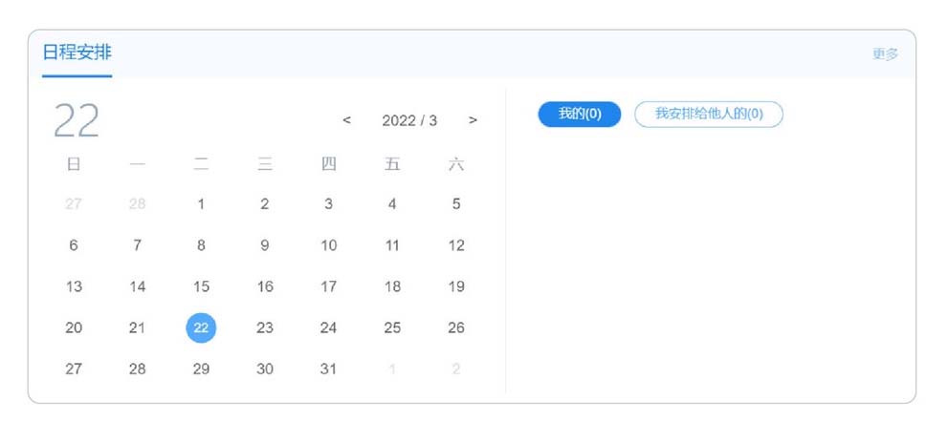Open the 日程安排 tab
The image size is (948, 422).
[x=77, y=53]
